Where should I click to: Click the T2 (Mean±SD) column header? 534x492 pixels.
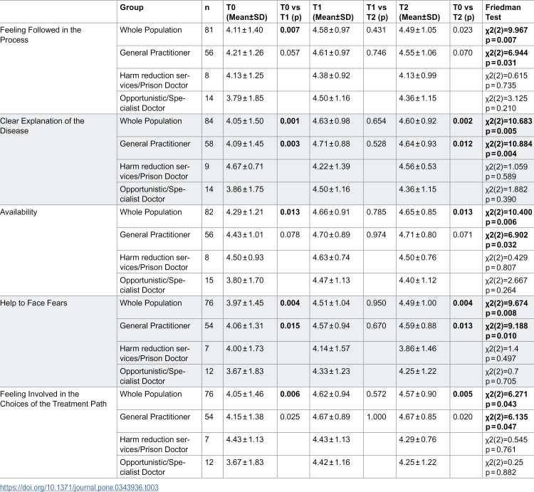[419, 12]
